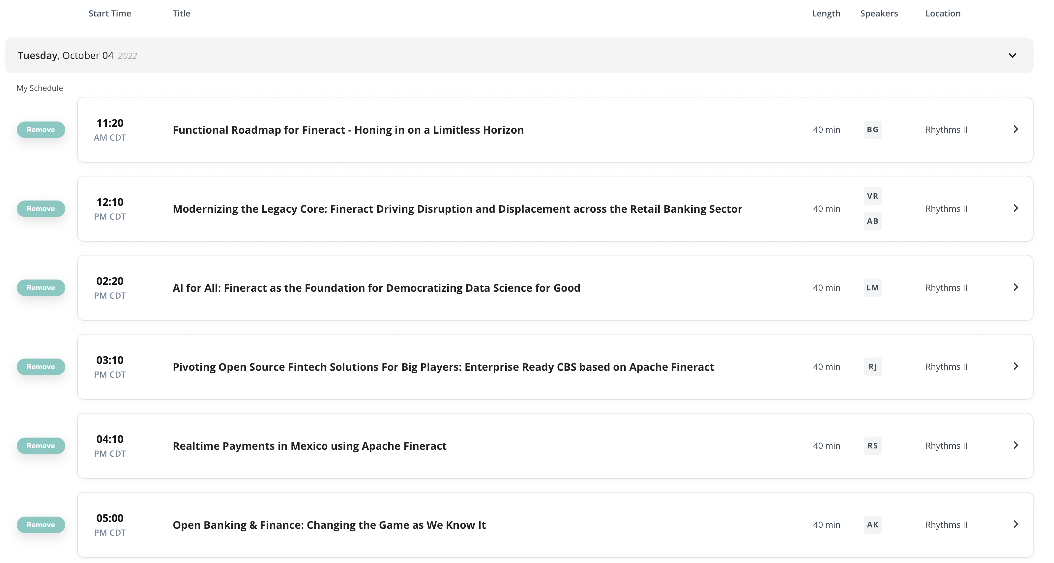This screenshot has width=1054, height=563.
Task: Click Rhythms II location for the 02:20 session
Action: [x=946, y=288]
